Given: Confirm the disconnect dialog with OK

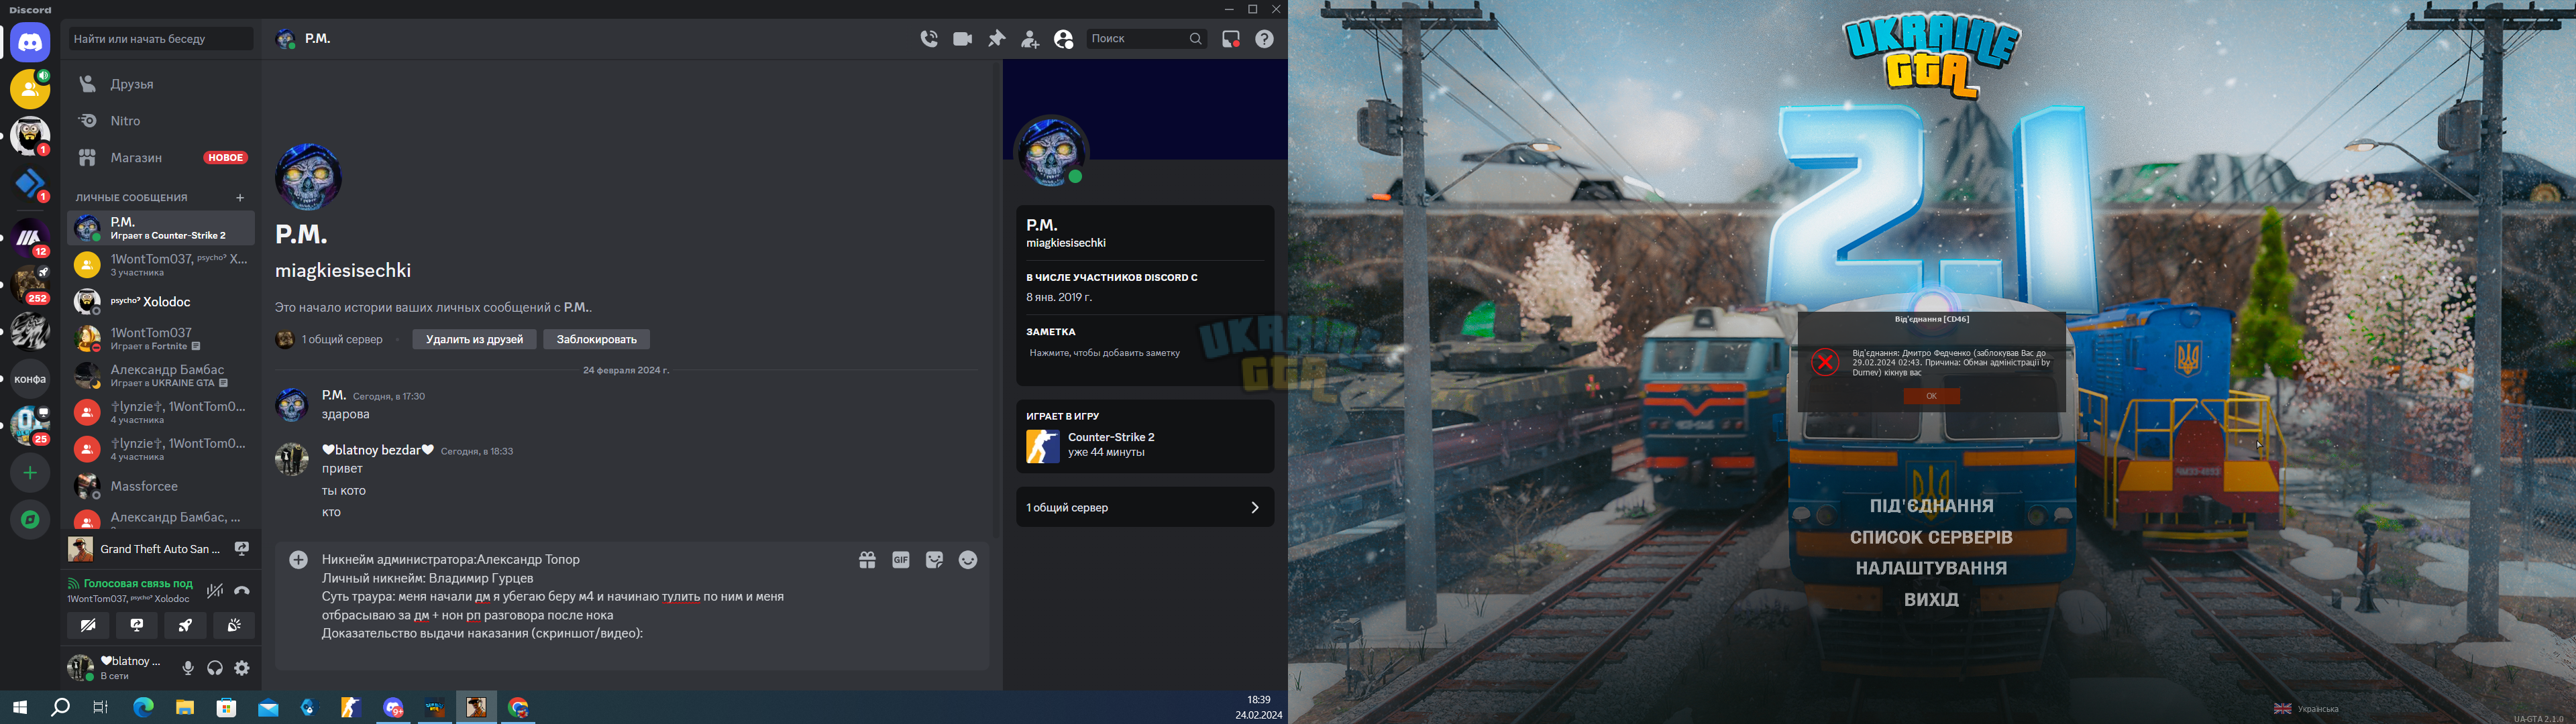Looking at the screenshot, I should click(1931, 396).
